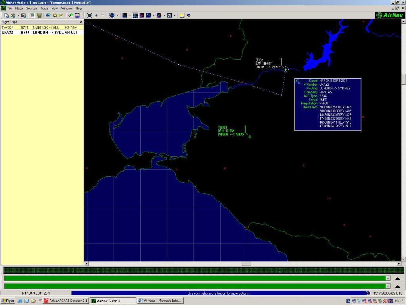Open the upper green bar dropdown arrow
Image resolution: width=406 pixels, height=305 pixels.
(388, 278)
